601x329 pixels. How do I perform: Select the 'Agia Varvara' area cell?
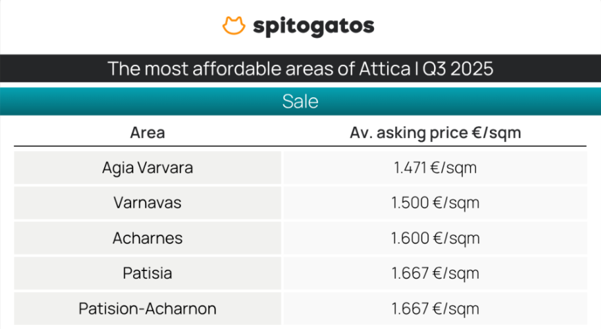[x=147, y=168]
